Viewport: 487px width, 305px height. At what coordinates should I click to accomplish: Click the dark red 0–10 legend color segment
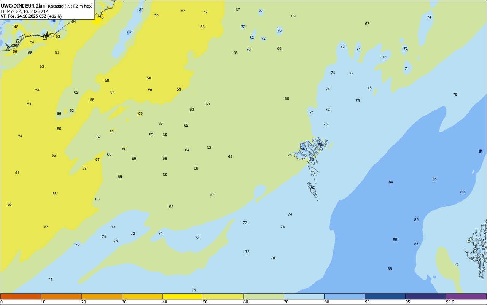(x=21, y=296)
